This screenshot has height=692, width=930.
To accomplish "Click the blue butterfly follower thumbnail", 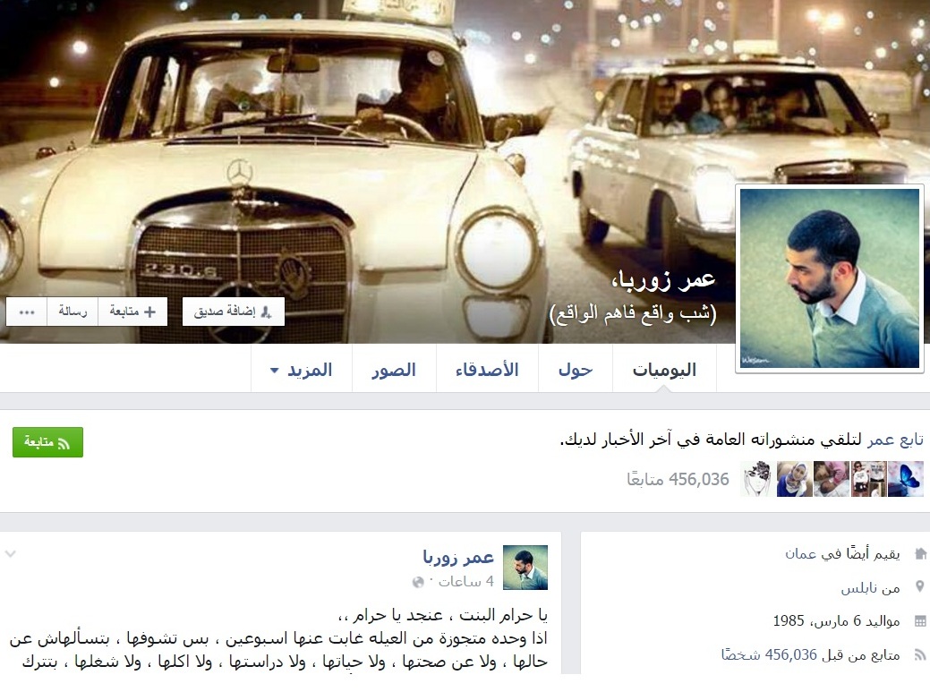I will point(906,479).
